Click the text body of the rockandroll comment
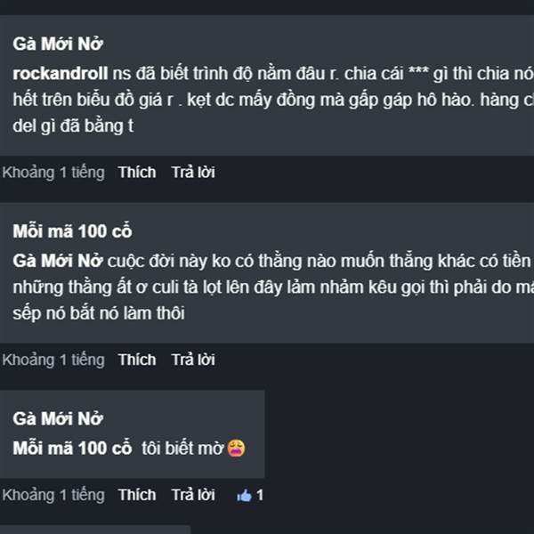The image size is (534, 534). (267, 101)
